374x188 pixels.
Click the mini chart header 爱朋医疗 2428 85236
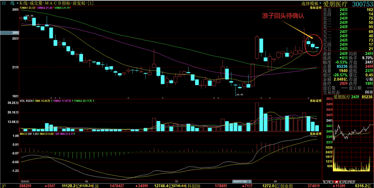pos(353,97)
